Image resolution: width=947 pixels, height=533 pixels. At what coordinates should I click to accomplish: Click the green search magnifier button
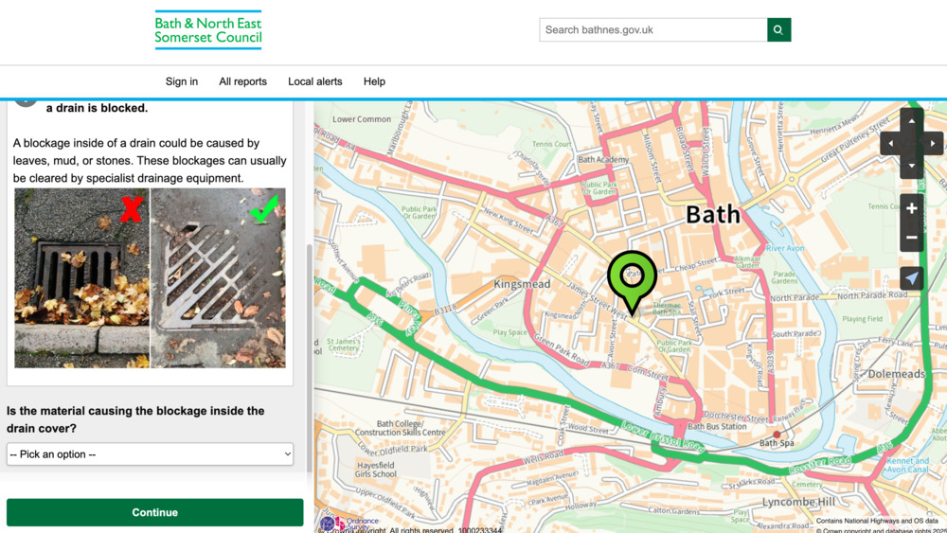coord(778,29)
